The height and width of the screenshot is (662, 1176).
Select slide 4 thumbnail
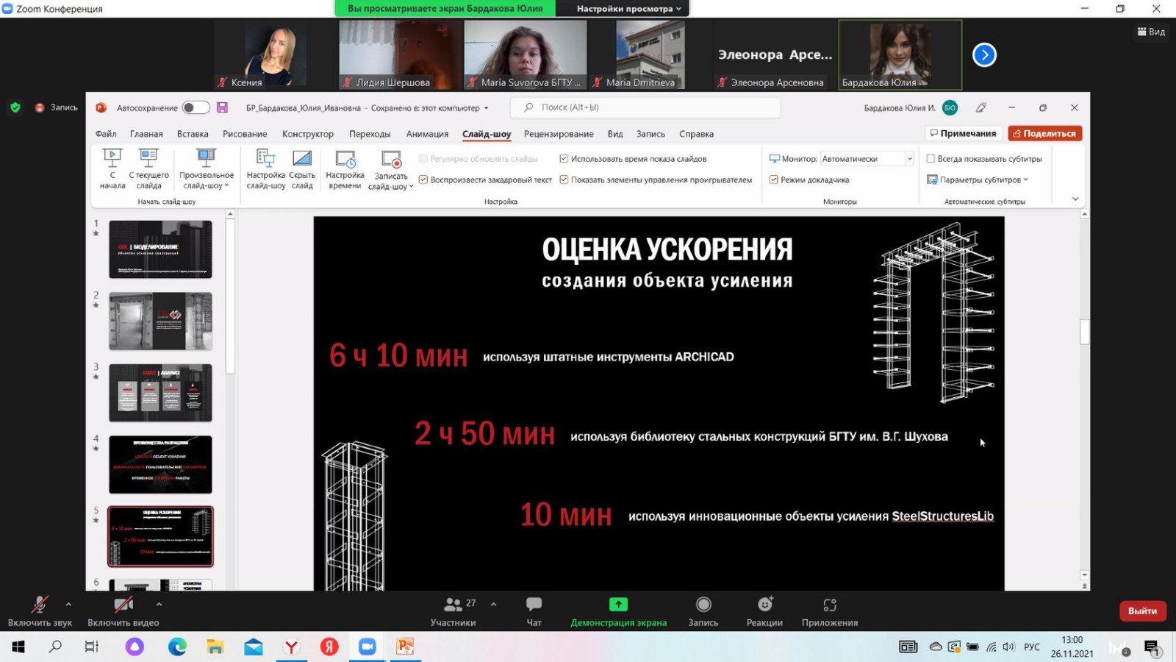click(x=160, y=464)
